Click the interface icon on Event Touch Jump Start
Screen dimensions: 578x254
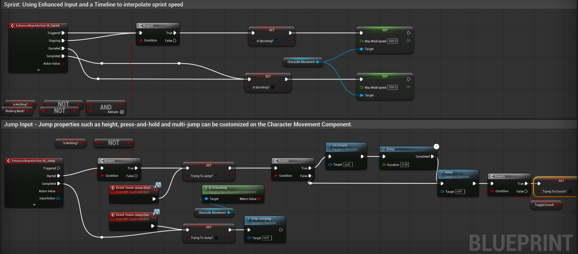(158, 186)
